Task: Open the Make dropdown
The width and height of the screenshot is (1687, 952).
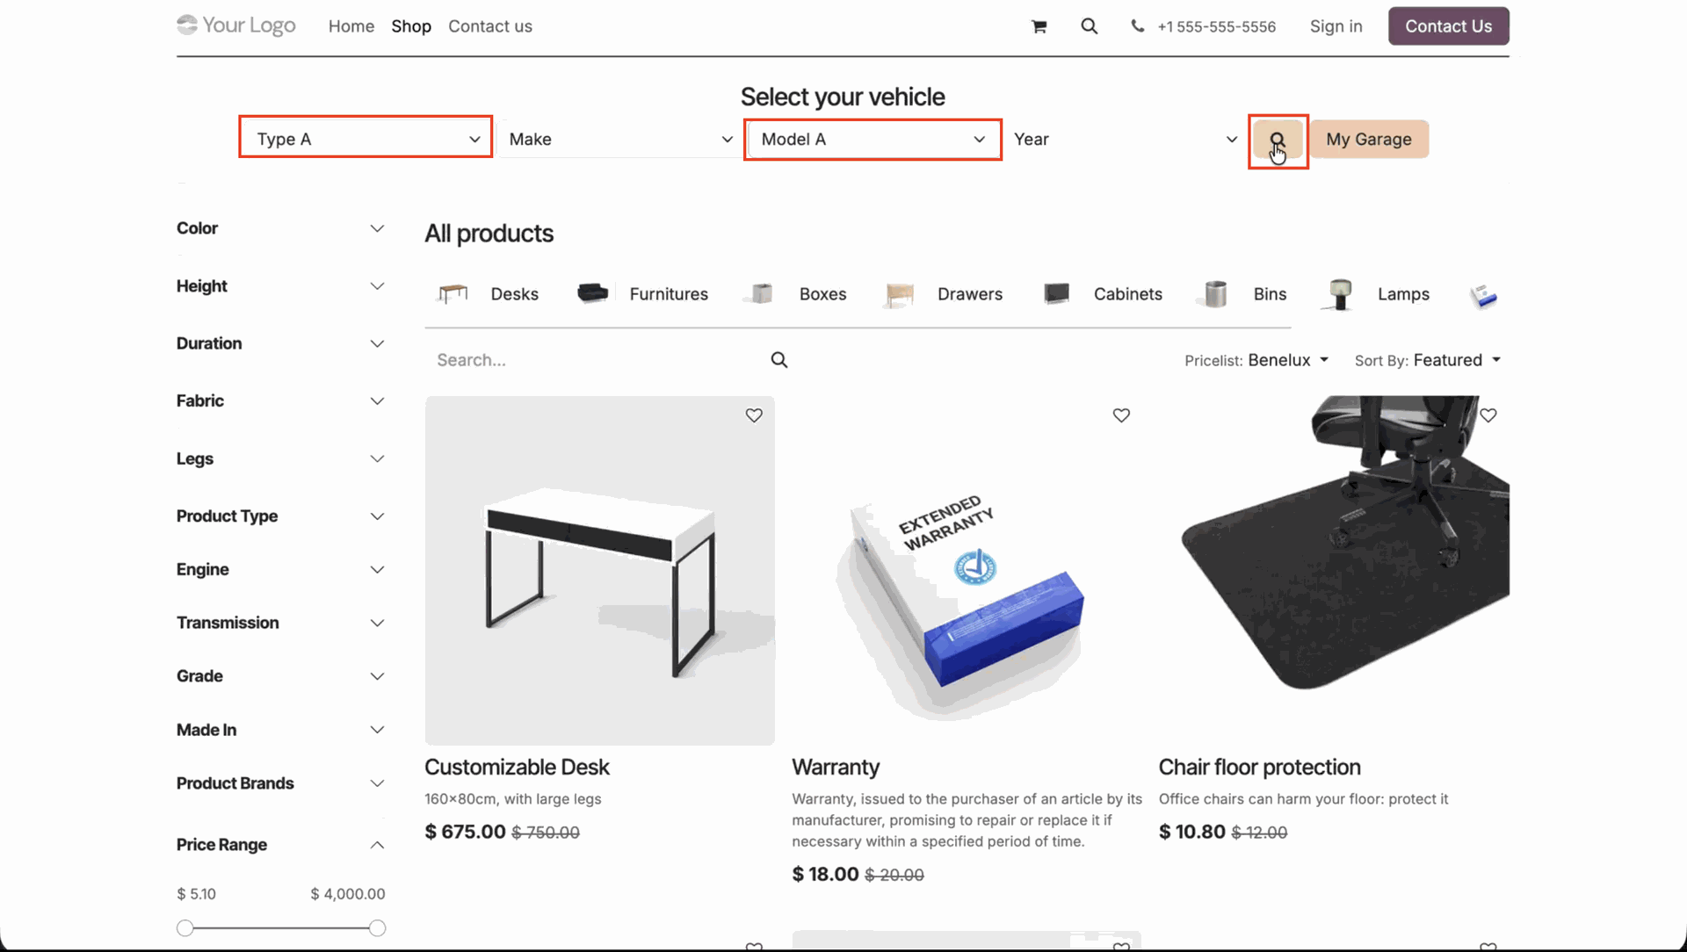Action: (x=620, y=140)
